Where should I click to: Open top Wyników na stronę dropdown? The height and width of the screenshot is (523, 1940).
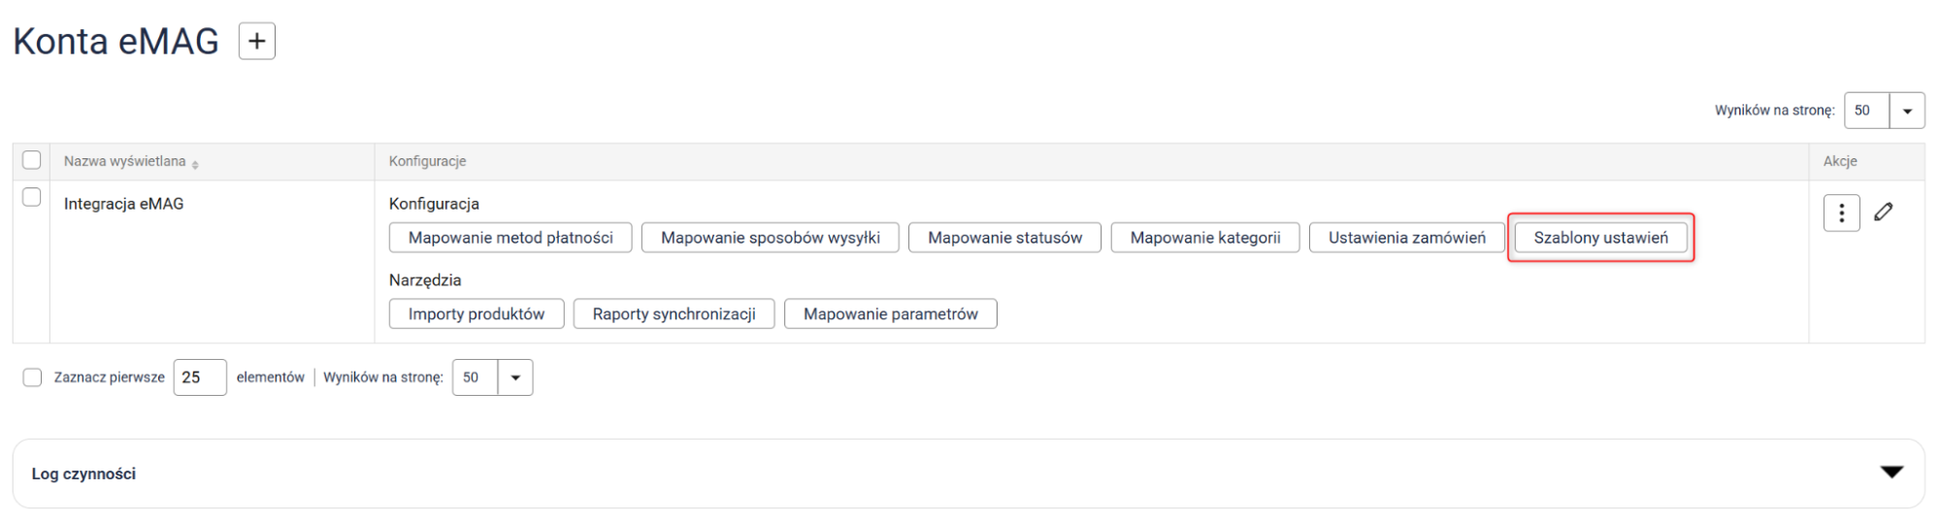coord(1906,111)
